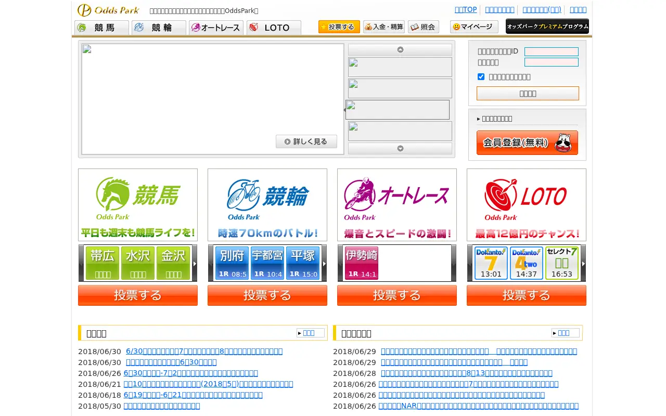Open the 競馬 horse racing tab

102,28
